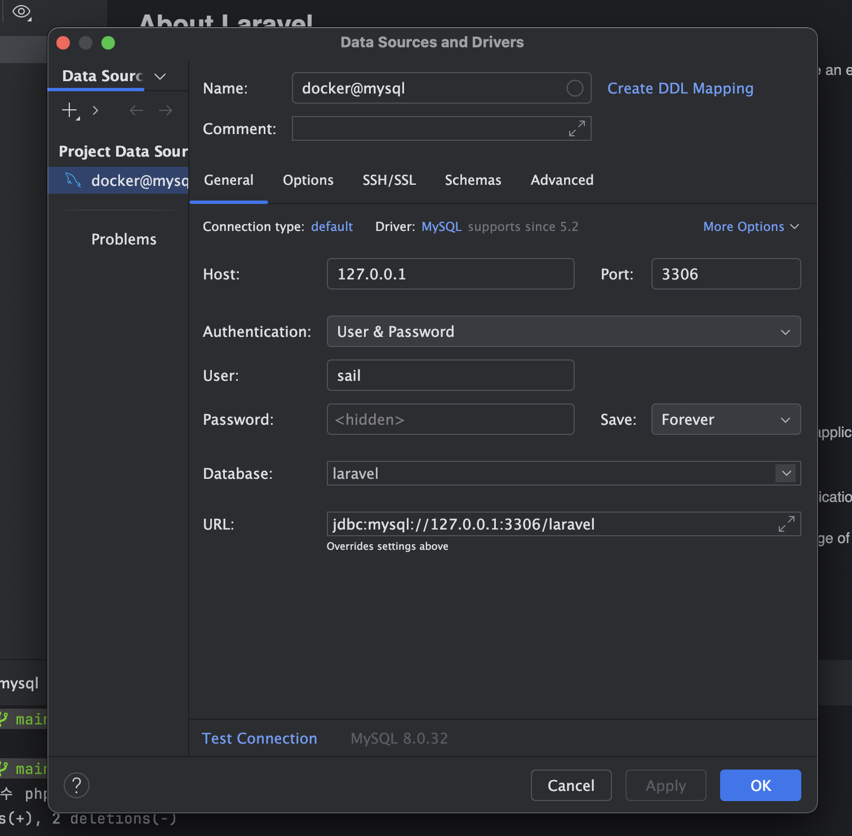Expand the URL field with the arrows icon
852x836 pixels.
pyautogui.click(x=786, y=524)
